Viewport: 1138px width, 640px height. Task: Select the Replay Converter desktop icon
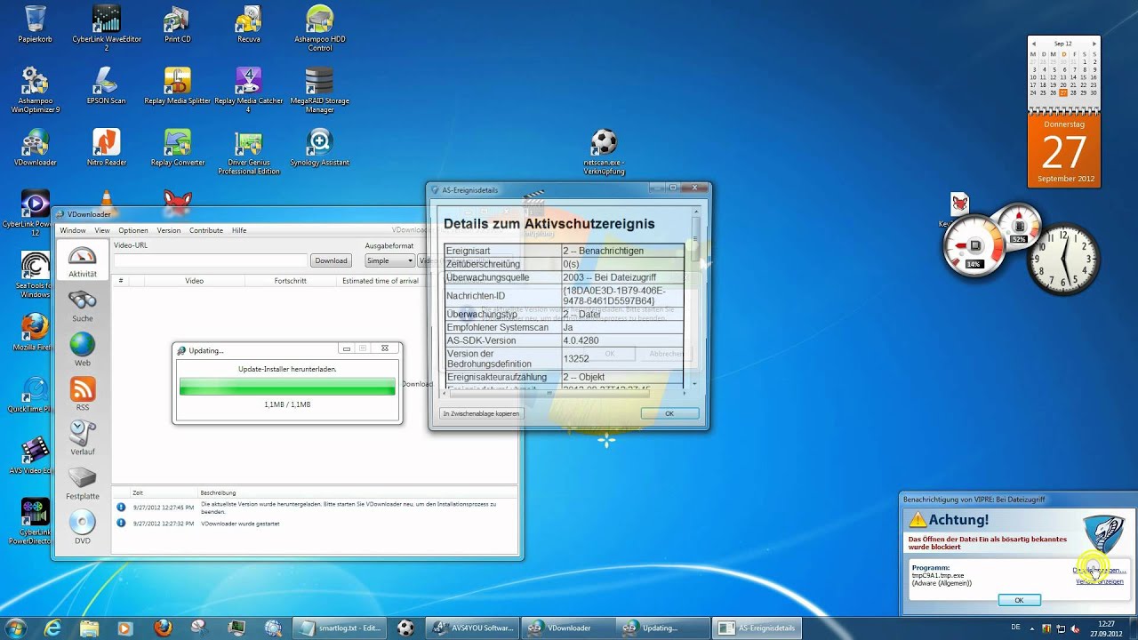[178, 148]
